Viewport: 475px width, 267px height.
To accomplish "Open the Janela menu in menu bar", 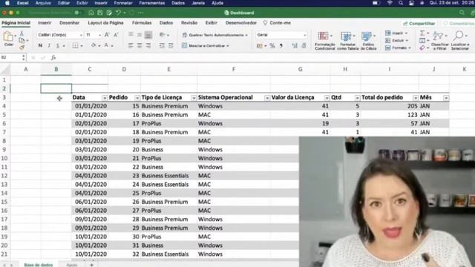I will pyautogui.click(x=198, y=3).
